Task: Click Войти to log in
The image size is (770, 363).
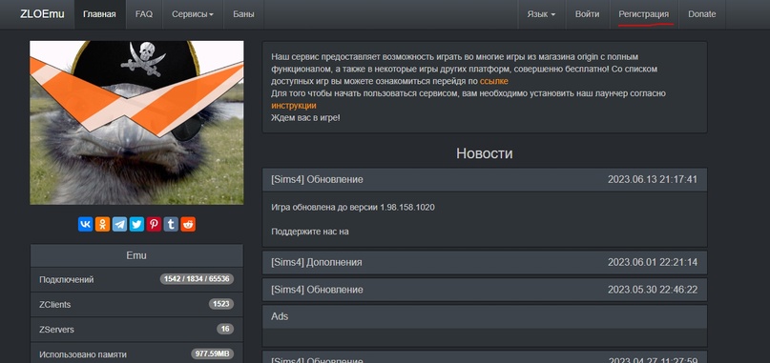Action: point(588,14)
